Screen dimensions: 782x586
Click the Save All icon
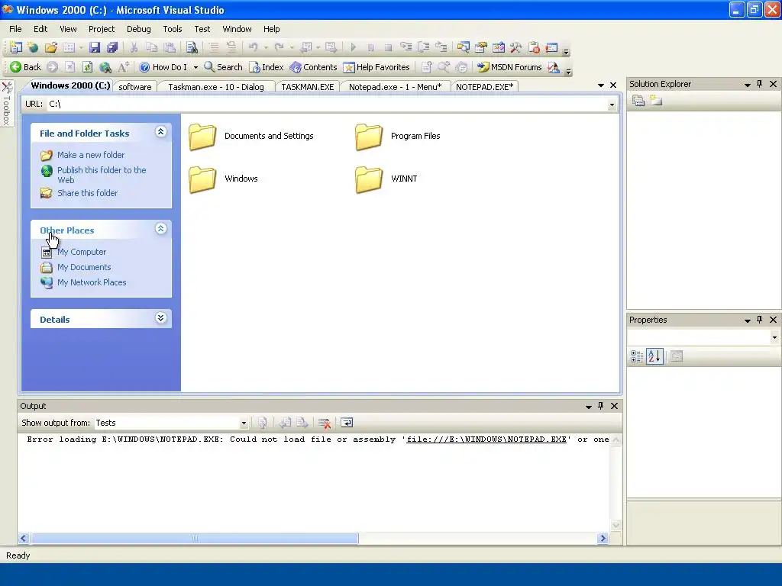click(112, 47)
